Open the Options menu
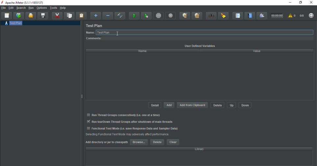The height and width of the screenshot is (166, 317). point(41,8)
